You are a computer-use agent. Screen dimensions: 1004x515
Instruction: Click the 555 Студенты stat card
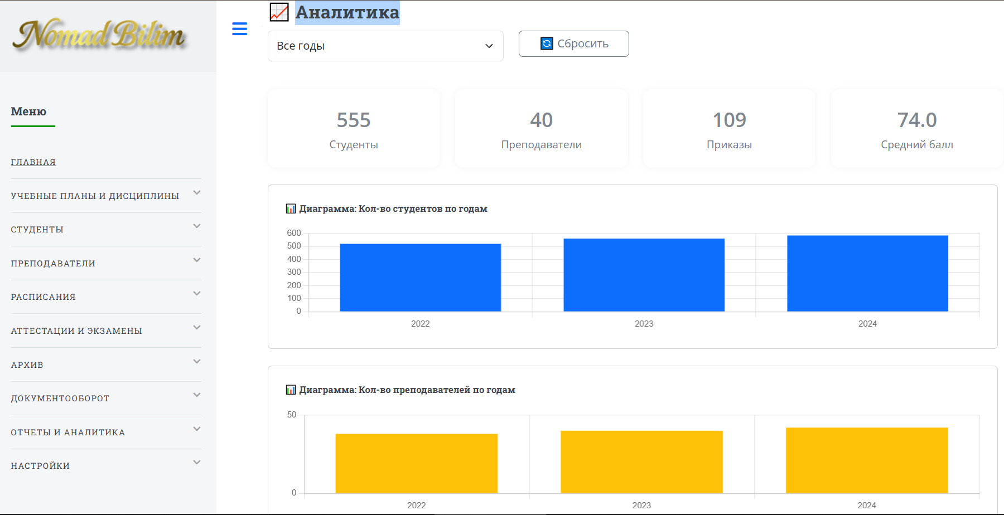(354, 129)
